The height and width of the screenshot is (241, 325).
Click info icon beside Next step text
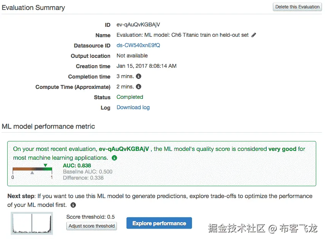click(73, 205)
